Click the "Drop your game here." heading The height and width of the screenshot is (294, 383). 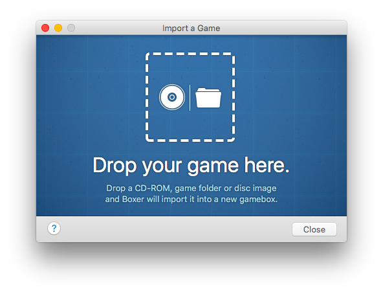pos(191,166)
